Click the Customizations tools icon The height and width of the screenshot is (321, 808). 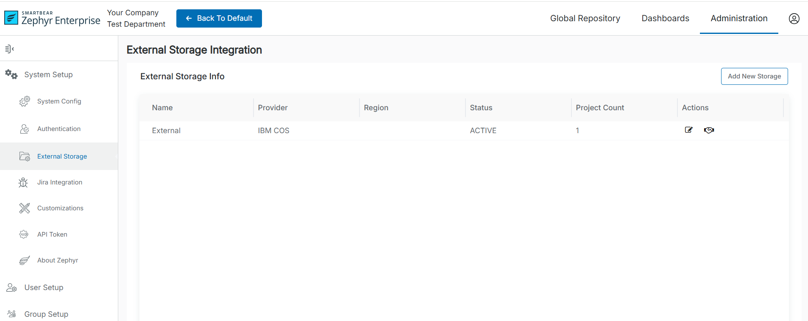[25, 208]
